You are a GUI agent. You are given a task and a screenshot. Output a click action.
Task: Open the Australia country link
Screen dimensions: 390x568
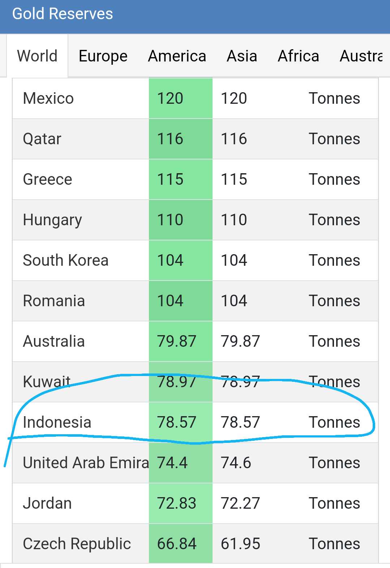[x=54, y=341]
